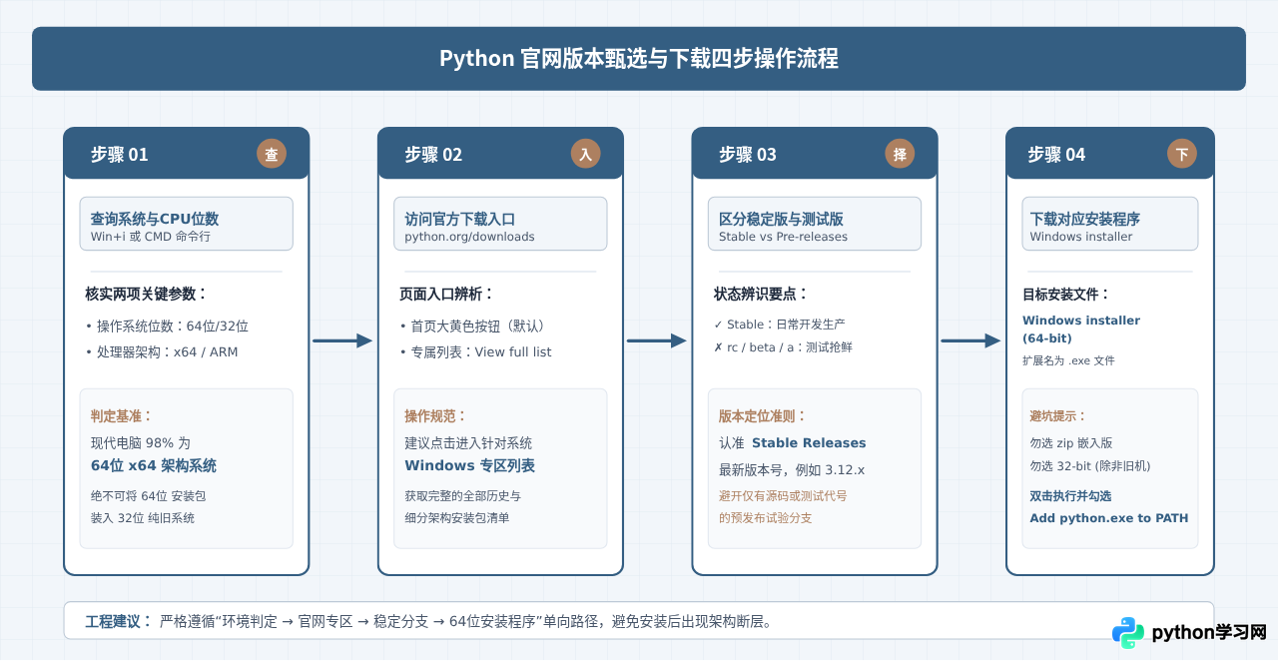Viewport: 1278px width, 661px height.
Task: Click the bullet 操作系统位数：64位/32位
Action: tap(168, 326)
